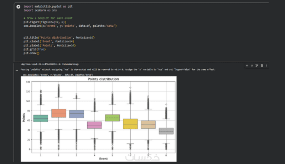Click the pink box for event 4

pos(94,125)
